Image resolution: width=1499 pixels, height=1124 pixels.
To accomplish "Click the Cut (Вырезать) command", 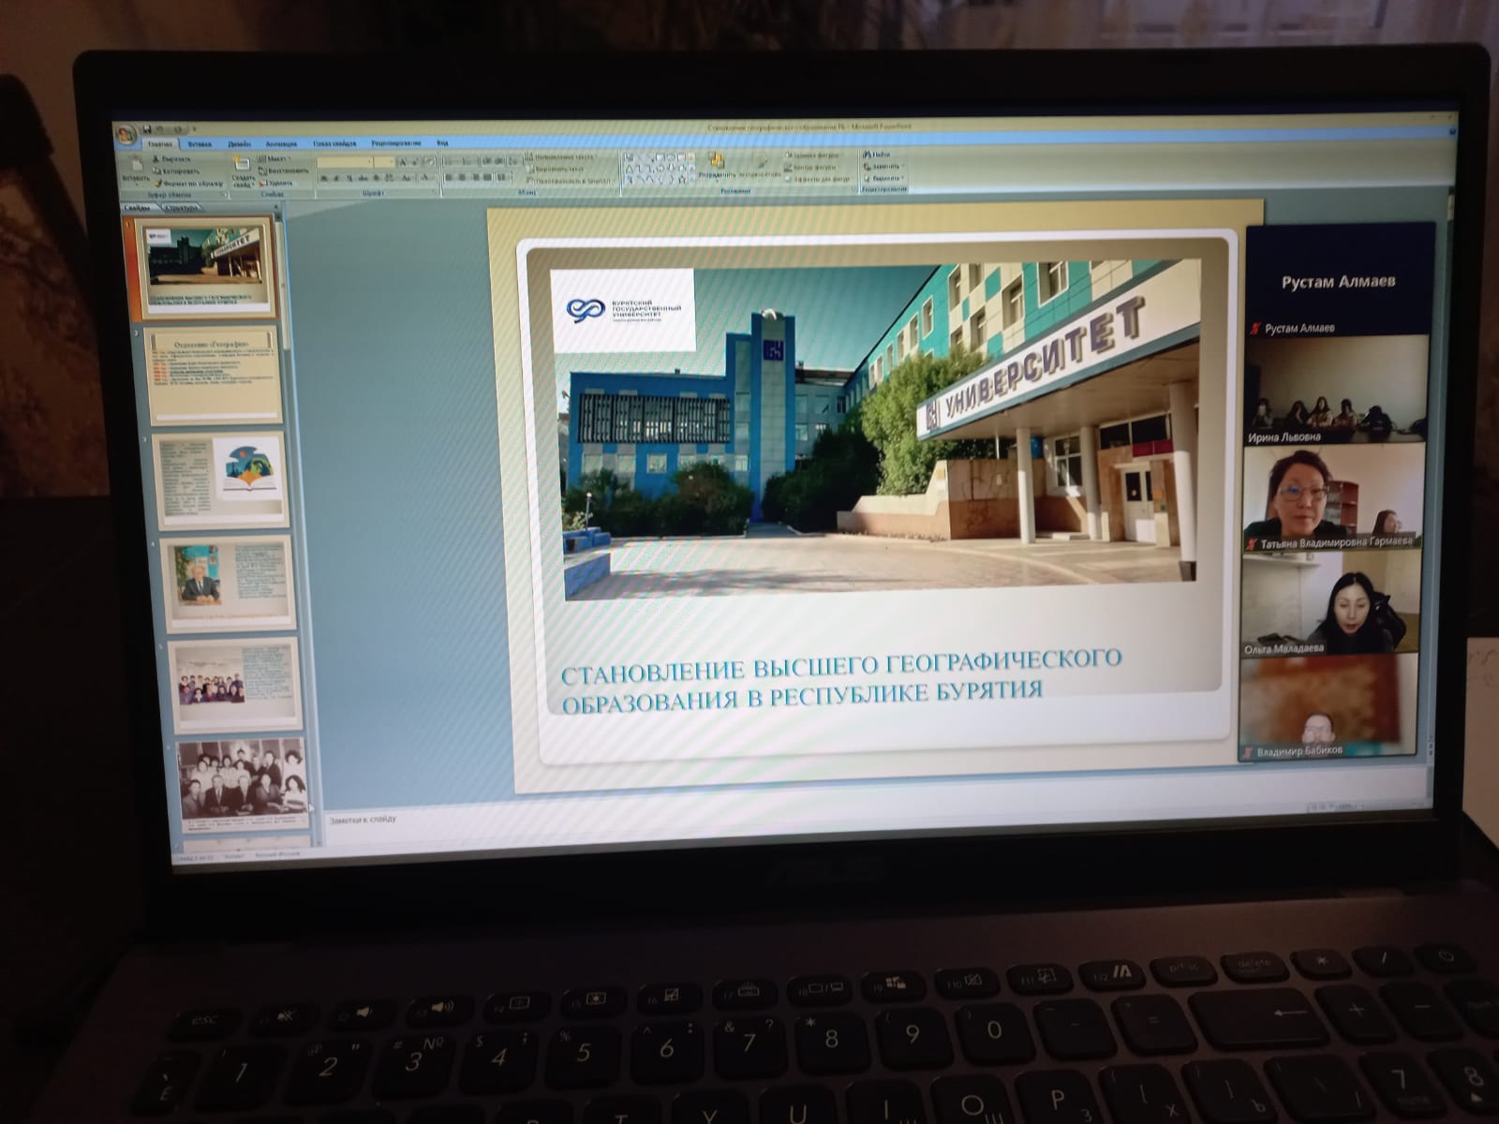I will (x=175, y=159).
